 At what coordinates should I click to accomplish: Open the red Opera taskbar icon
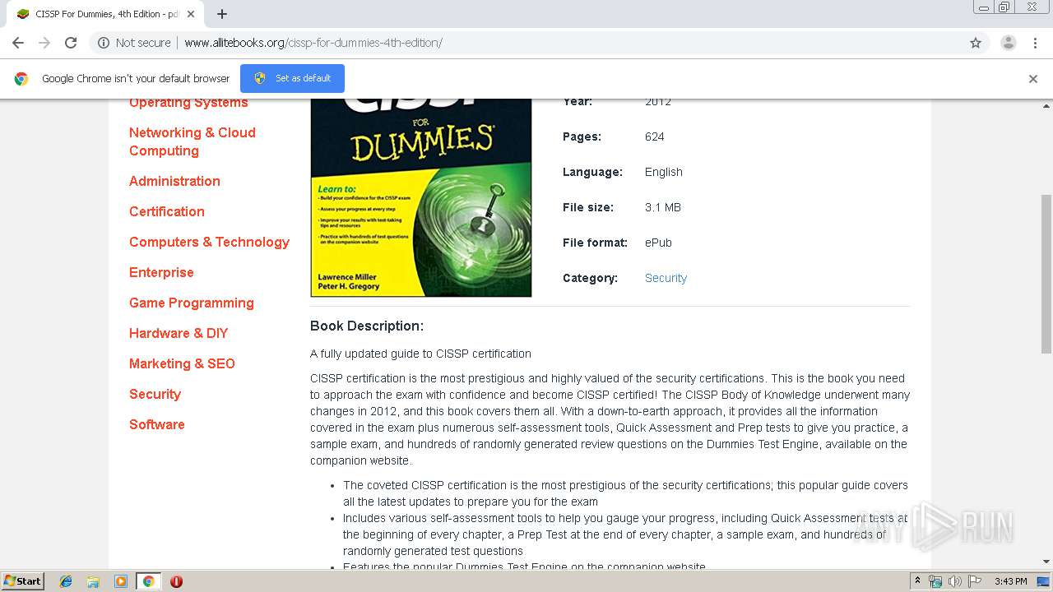[x=176, y=581]
